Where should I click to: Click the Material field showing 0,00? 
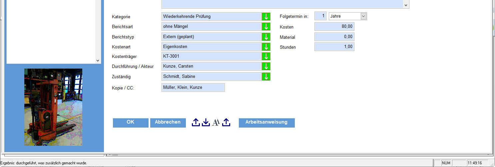(x=334, y=37)
